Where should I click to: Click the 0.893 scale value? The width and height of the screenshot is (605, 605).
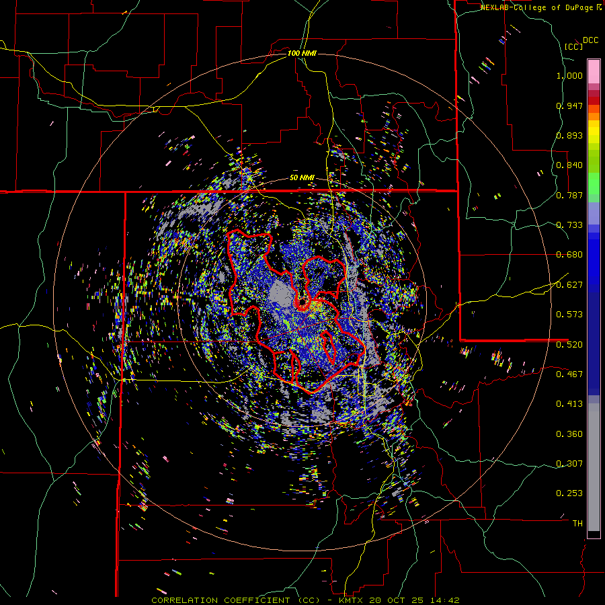click(x=569, y=135)
